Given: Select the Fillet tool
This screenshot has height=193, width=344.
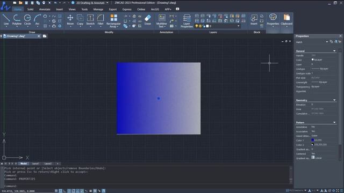Looking at the screenshot, I should coord(101,20).
